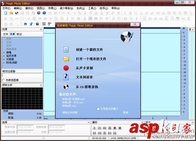Open the 文件(F) menu
Screen dimensions: 196x141
coord(6,8)
